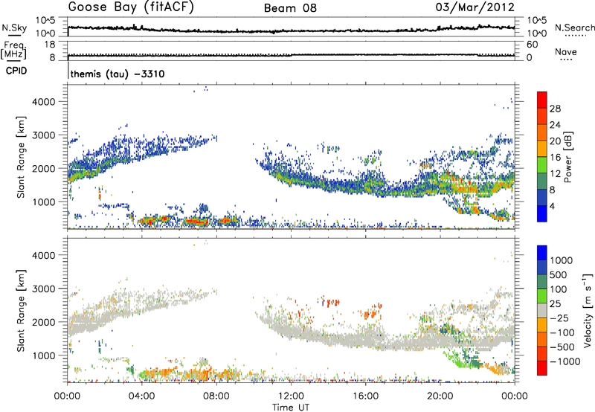Click the blue bottom of Power colorbar
The height and width of the screenshot is (412, 595).
coord(542,213)
